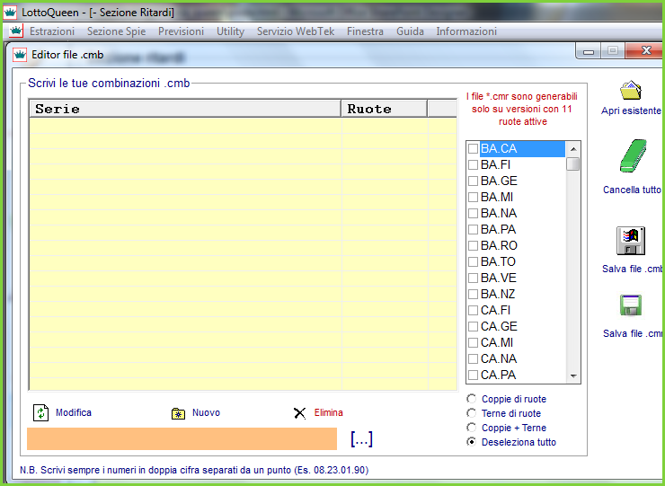Screen dimensions: 665x486
Task: Open the Estrazioni menu
Action: (x=52, y=31)
